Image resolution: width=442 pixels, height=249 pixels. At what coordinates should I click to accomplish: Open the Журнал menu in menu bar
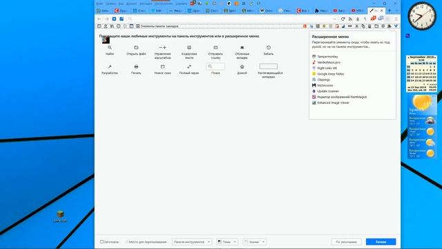tap(131, 3)
